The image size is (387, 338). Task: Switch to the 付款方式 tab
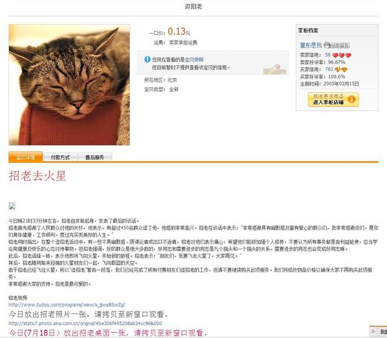(x=60, y=157)
